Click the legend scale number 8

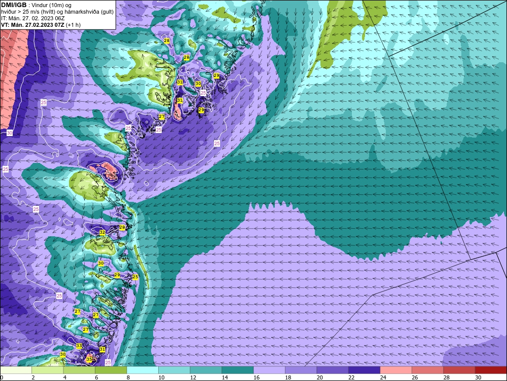[x=128, y=378]
